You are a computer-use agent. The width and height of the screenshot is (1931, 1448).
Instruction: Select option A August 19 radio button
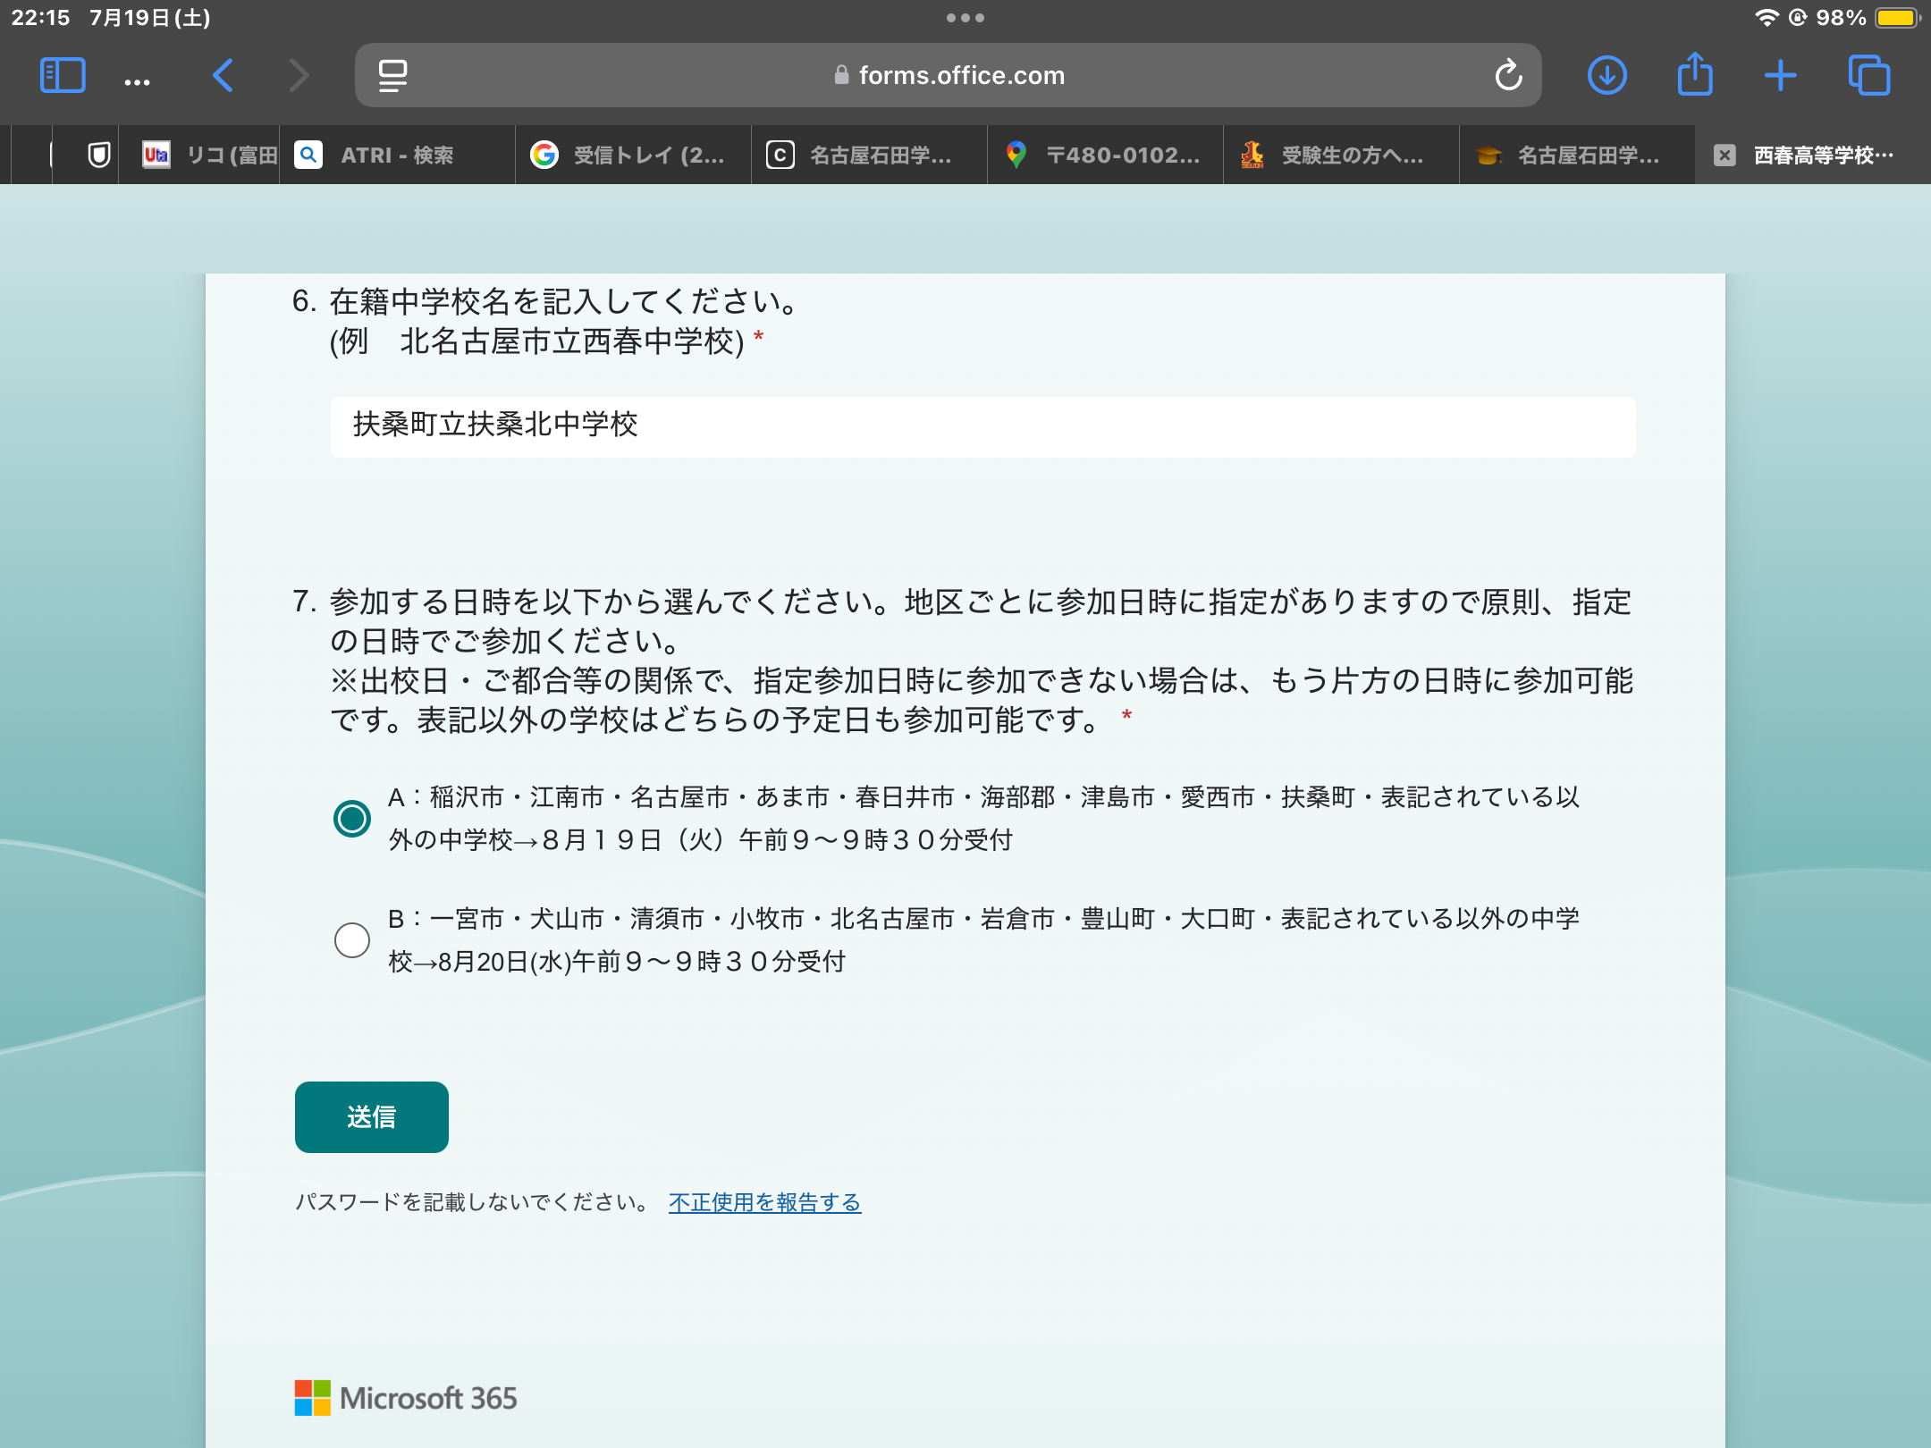tap(352, 818)
